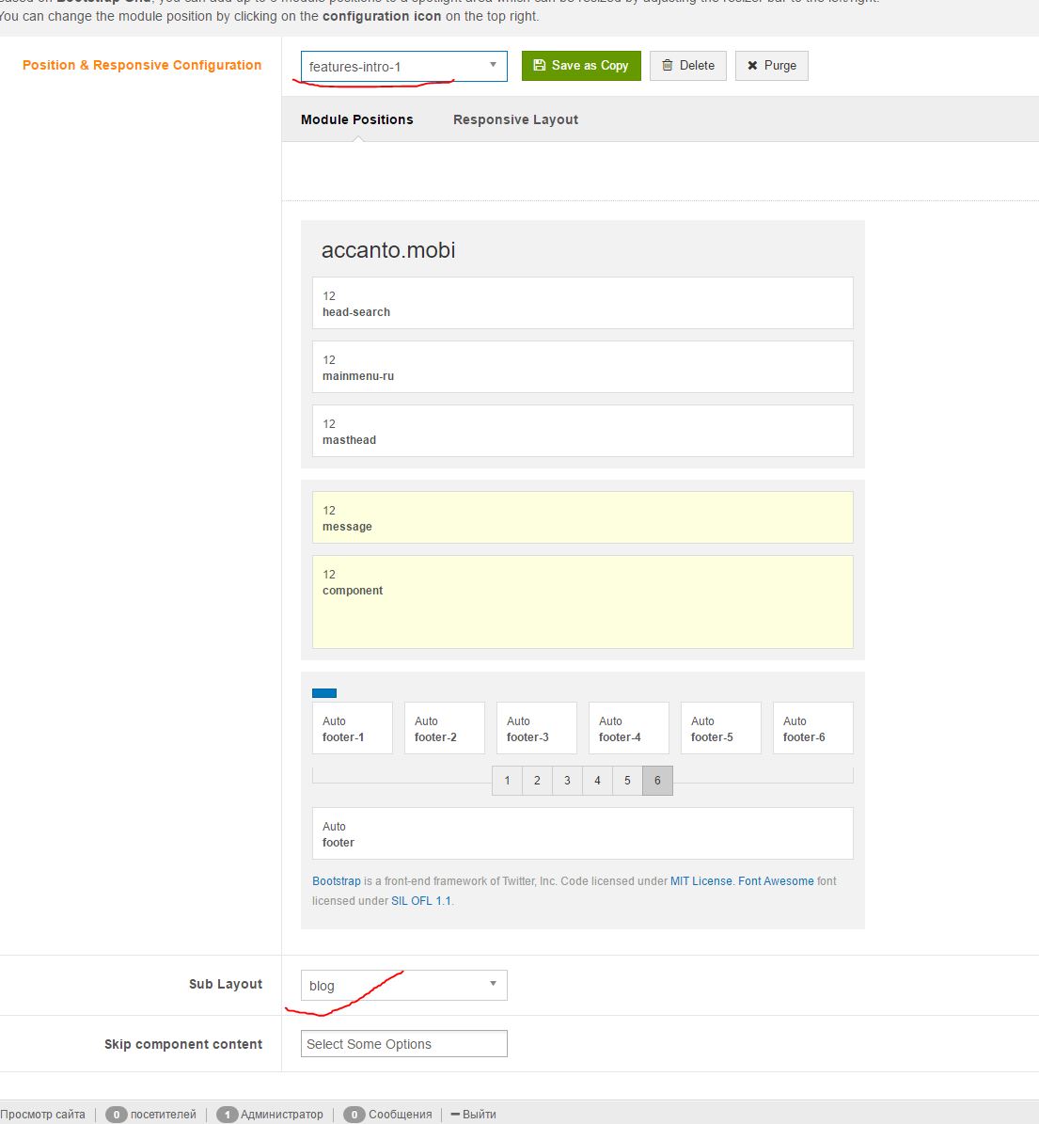Switch to the Responsive Layout tab

tap(515, 119)
